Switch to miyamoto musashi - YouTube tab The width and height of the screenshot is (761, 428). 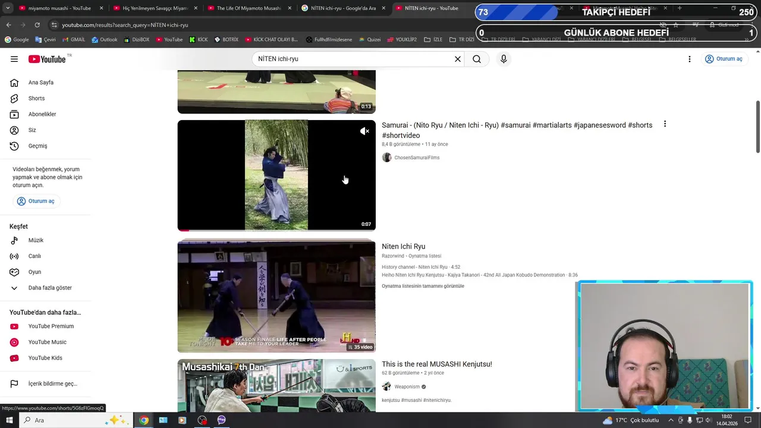point(59,8)
